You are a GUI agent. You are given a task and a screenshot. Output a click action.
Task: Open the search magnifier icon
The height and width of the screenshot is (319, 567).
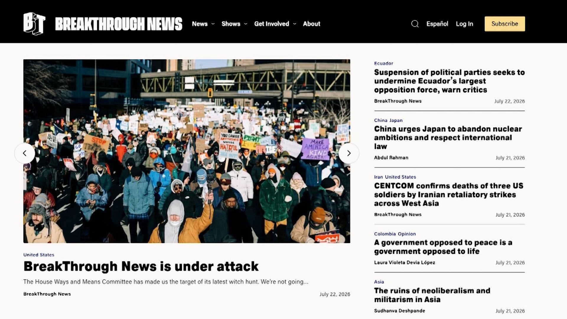tap(415, 24)
